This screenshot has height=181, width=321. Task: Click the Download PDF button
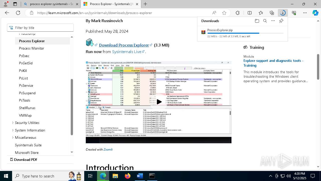[x=24, y=160]
